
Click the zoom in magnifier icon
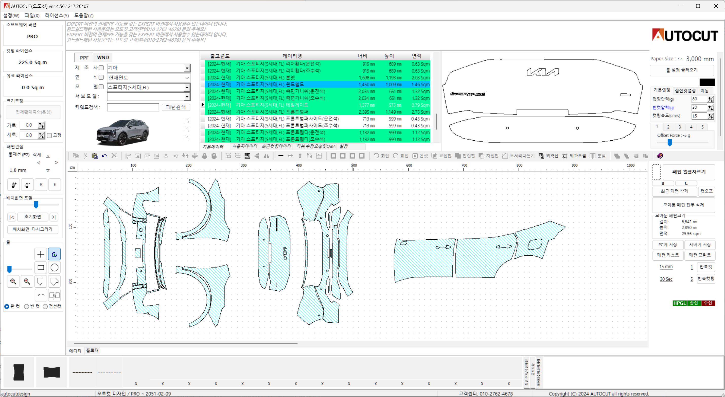[x=27, y=282]
